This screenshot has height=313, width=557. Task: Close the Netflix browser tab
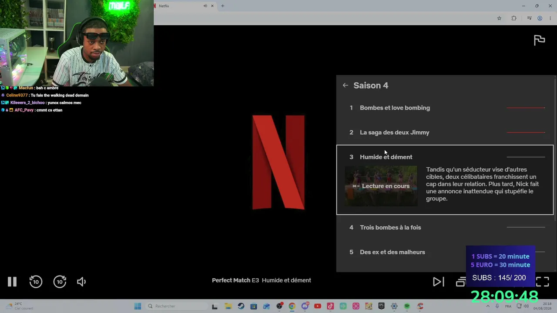coord(212,6)
